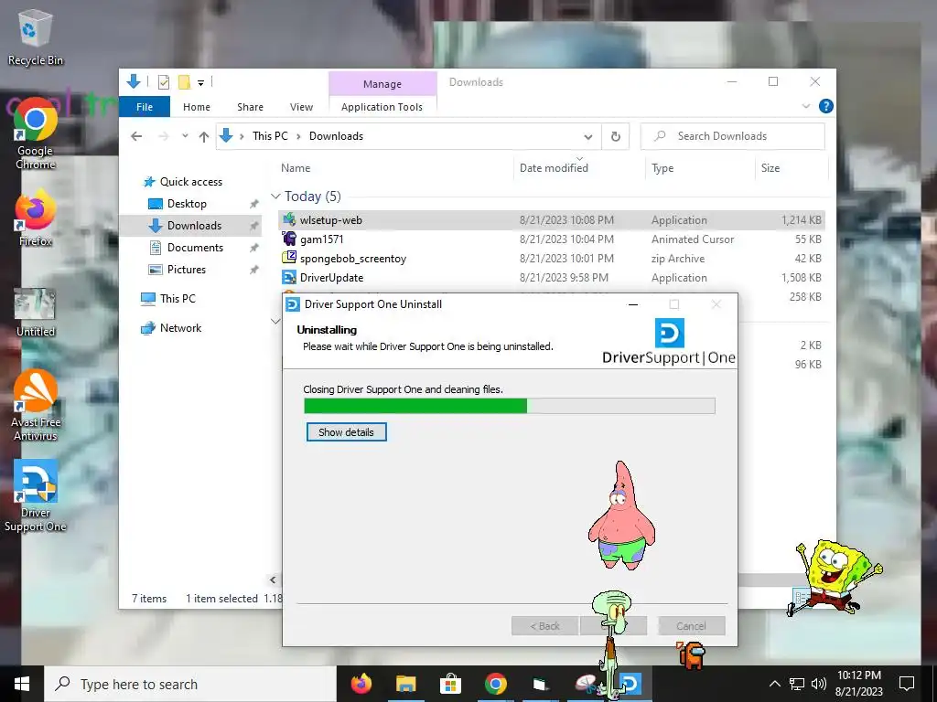Viewport: 937px width, 702px height.
Task: Select Network in the navigation pane
Action: pos(180,328)
